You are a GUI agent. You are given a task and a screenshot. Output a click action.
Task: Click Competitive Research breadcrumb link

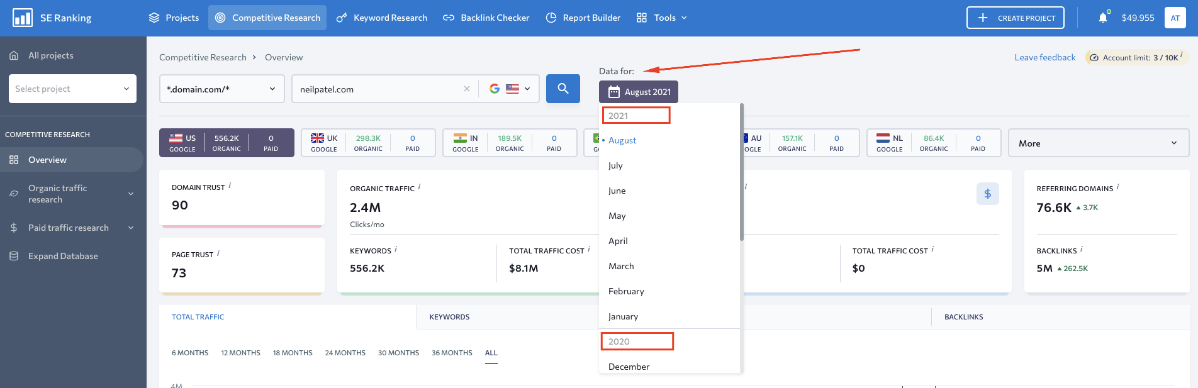[203, 57]
